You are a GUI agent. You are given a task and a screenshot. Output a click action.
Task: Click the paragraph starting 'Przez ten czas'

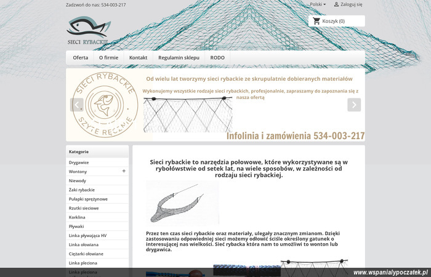(243, 241)
